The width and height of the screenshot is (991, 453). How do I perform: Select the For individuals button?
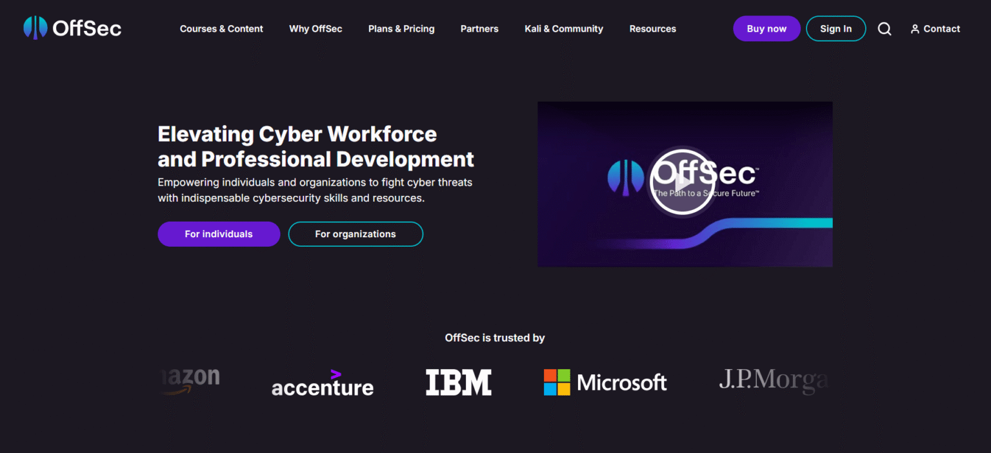click(x=219, y=234)
